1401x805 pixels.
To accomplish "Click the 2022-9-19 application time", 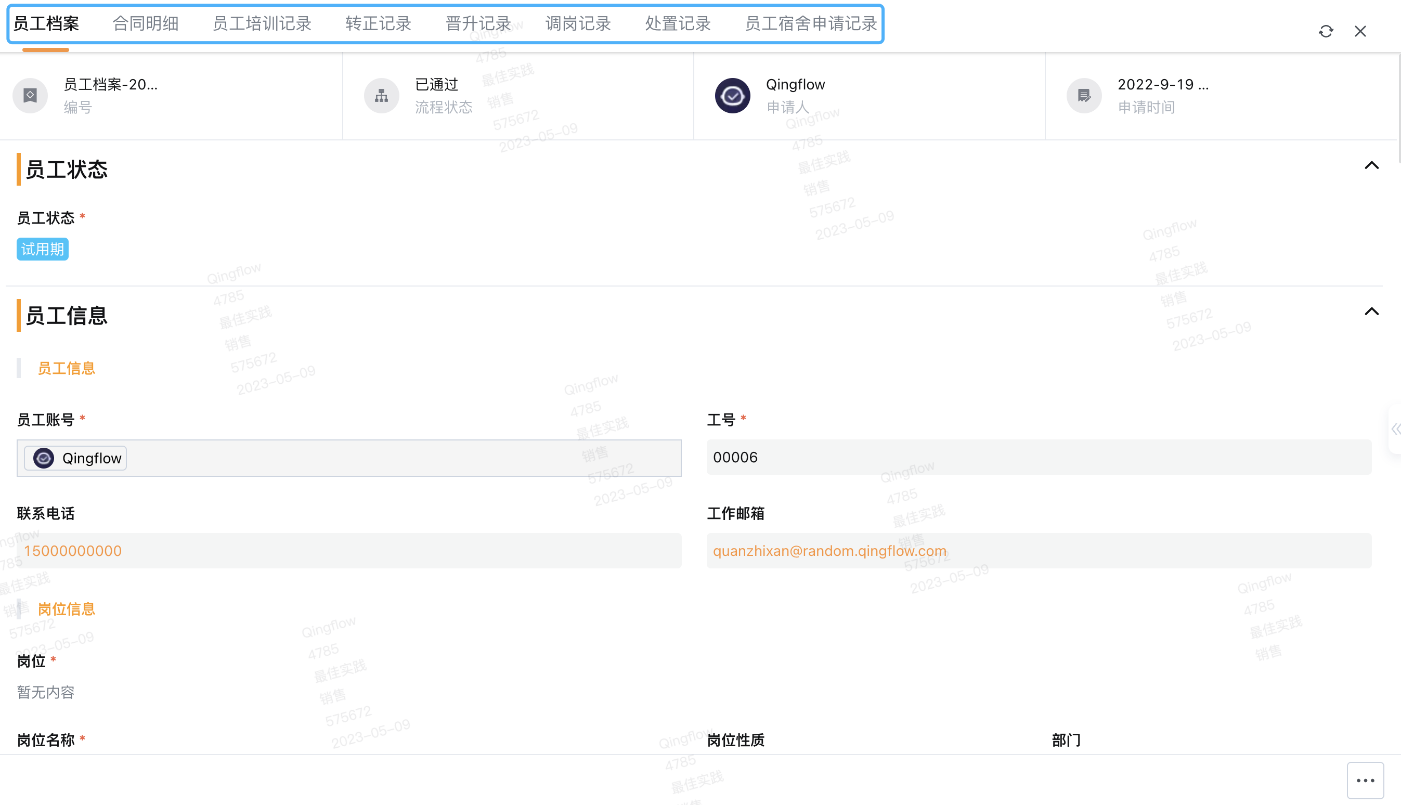I will point(1163,85).
